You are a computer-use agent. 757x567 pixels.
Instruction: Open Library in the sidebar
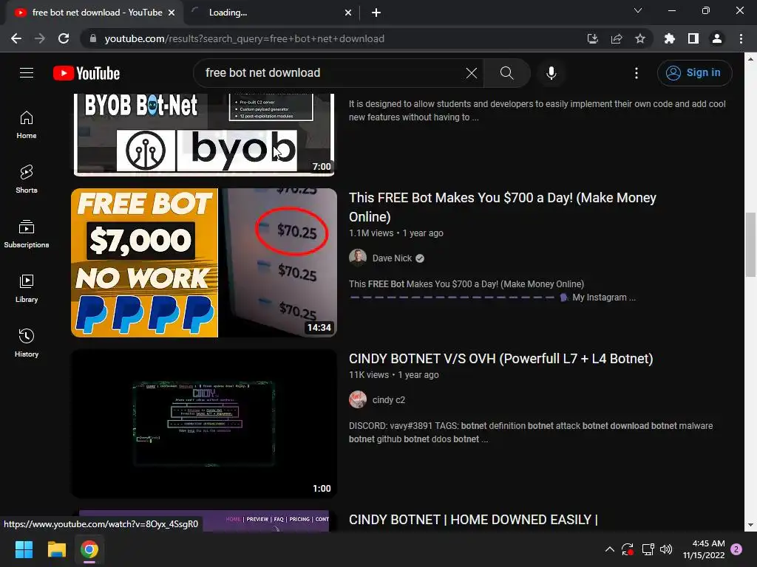27,289
